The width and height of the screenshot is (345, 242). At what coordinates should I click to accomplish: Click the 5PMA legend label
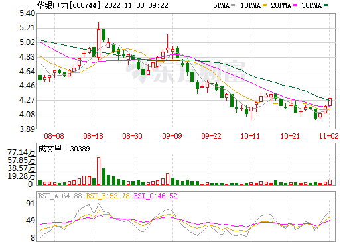coord(221,5)
